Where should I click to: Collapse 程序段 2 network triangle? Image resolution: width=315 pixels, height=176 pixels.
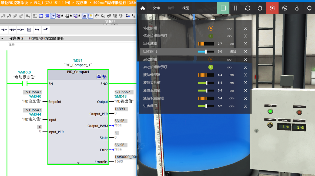2,38
